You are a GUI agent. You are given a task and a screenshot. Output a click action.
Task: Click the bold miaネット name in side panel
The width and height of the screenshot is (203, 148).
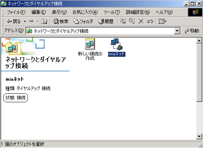pyautogui.click(x=15, y=79)
